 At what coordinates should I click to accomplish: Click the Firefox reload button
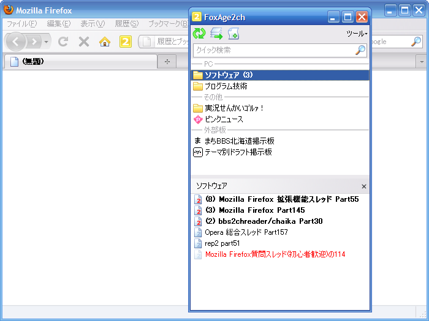tap(63, 42)
